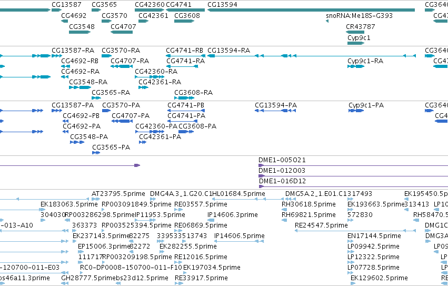
Task: Select the CG13594 gene bar in top track
Action: [x=311, y=10]
